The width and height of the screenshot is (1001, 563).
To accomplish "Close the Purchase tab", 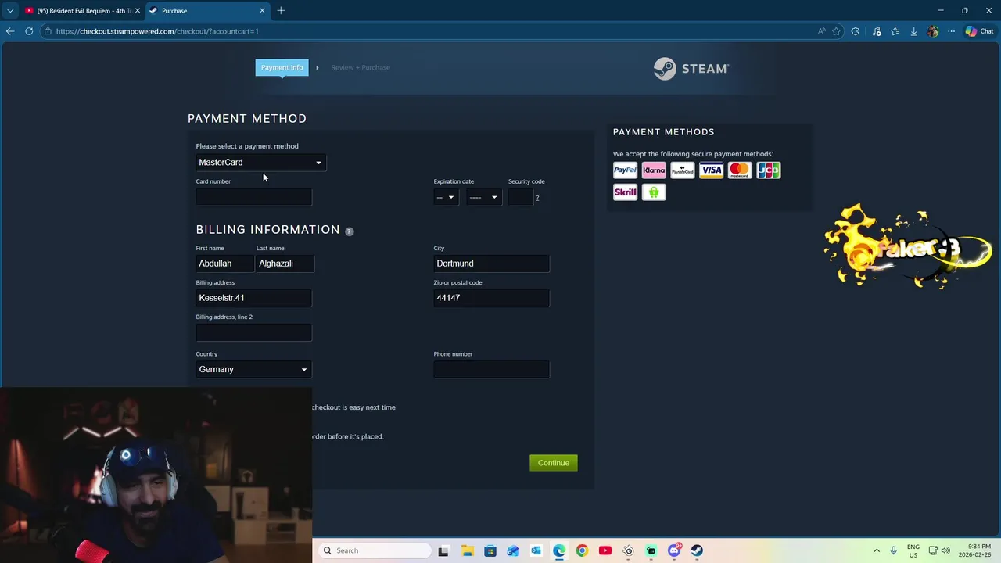I will 262,10.
